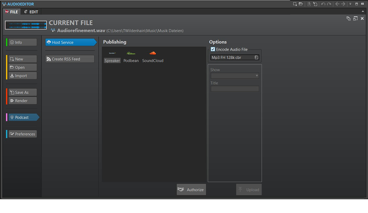Switch to the EDIT tab
368x213 pixels.
click(x=31, y=12)
